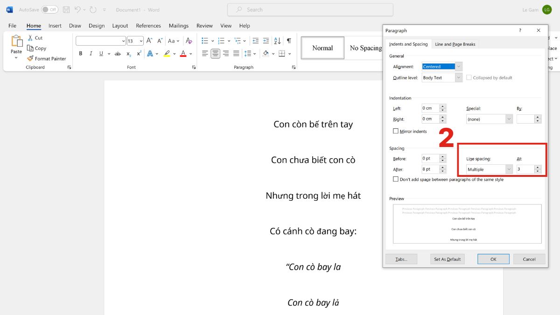The image size is (560, 315).
Task: Switch to the Insert ribbon tab
Action: [55, 26]
